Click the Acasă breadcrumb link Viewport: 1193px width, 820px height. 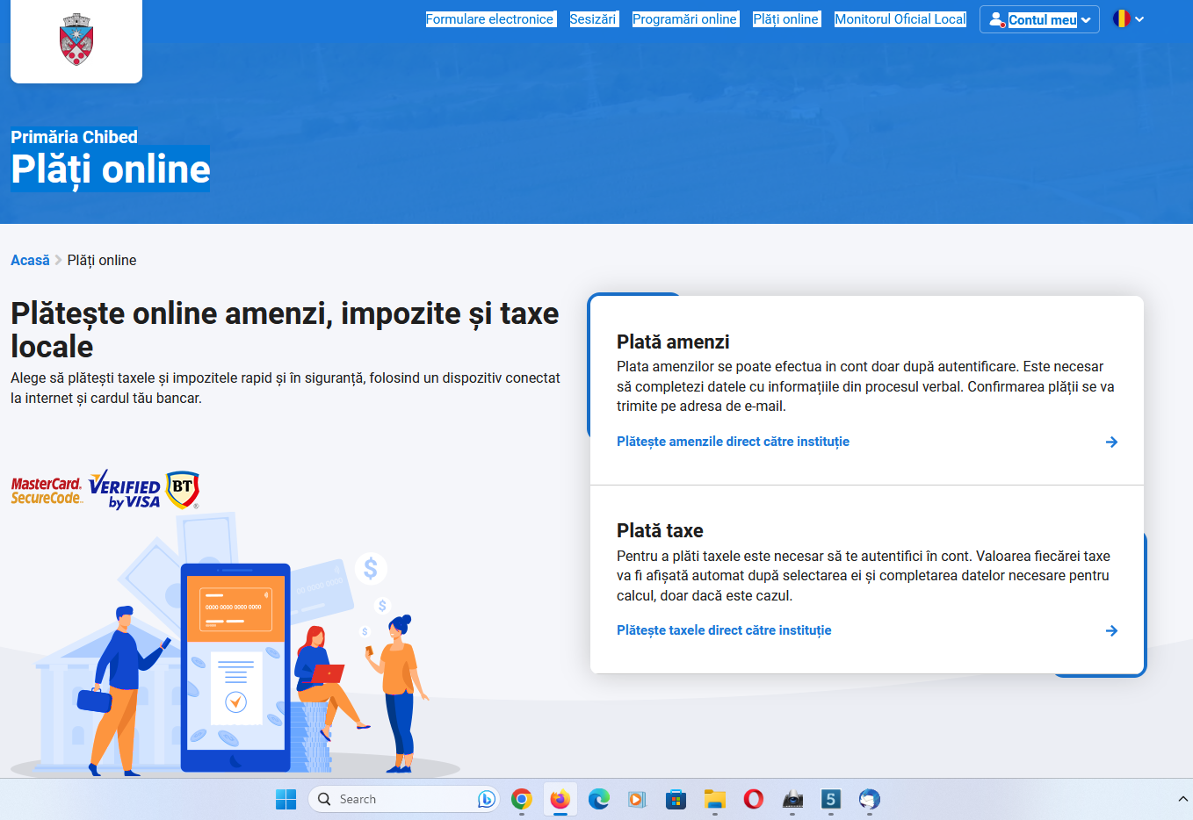coord(30,260)
